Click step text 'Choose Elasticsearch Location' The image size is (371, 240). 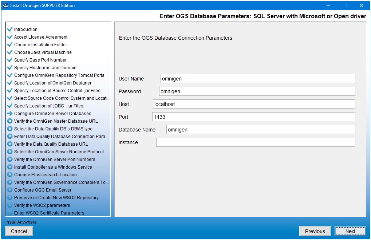tap(46, 175)
